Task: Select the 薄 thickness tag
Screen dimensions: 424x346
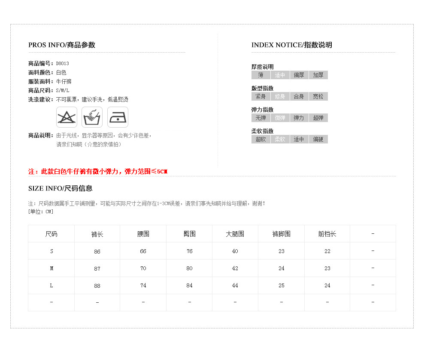Action: click(260, 75)
